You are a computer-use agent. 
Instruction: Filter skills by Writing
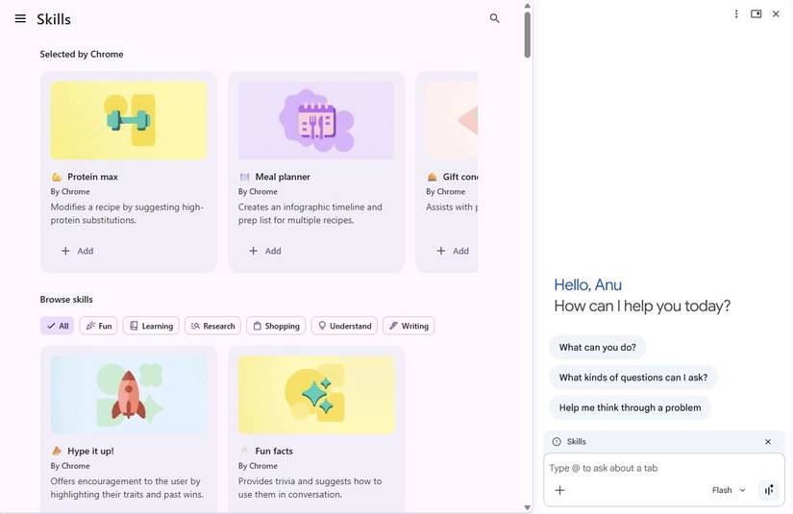click(409, 326)
